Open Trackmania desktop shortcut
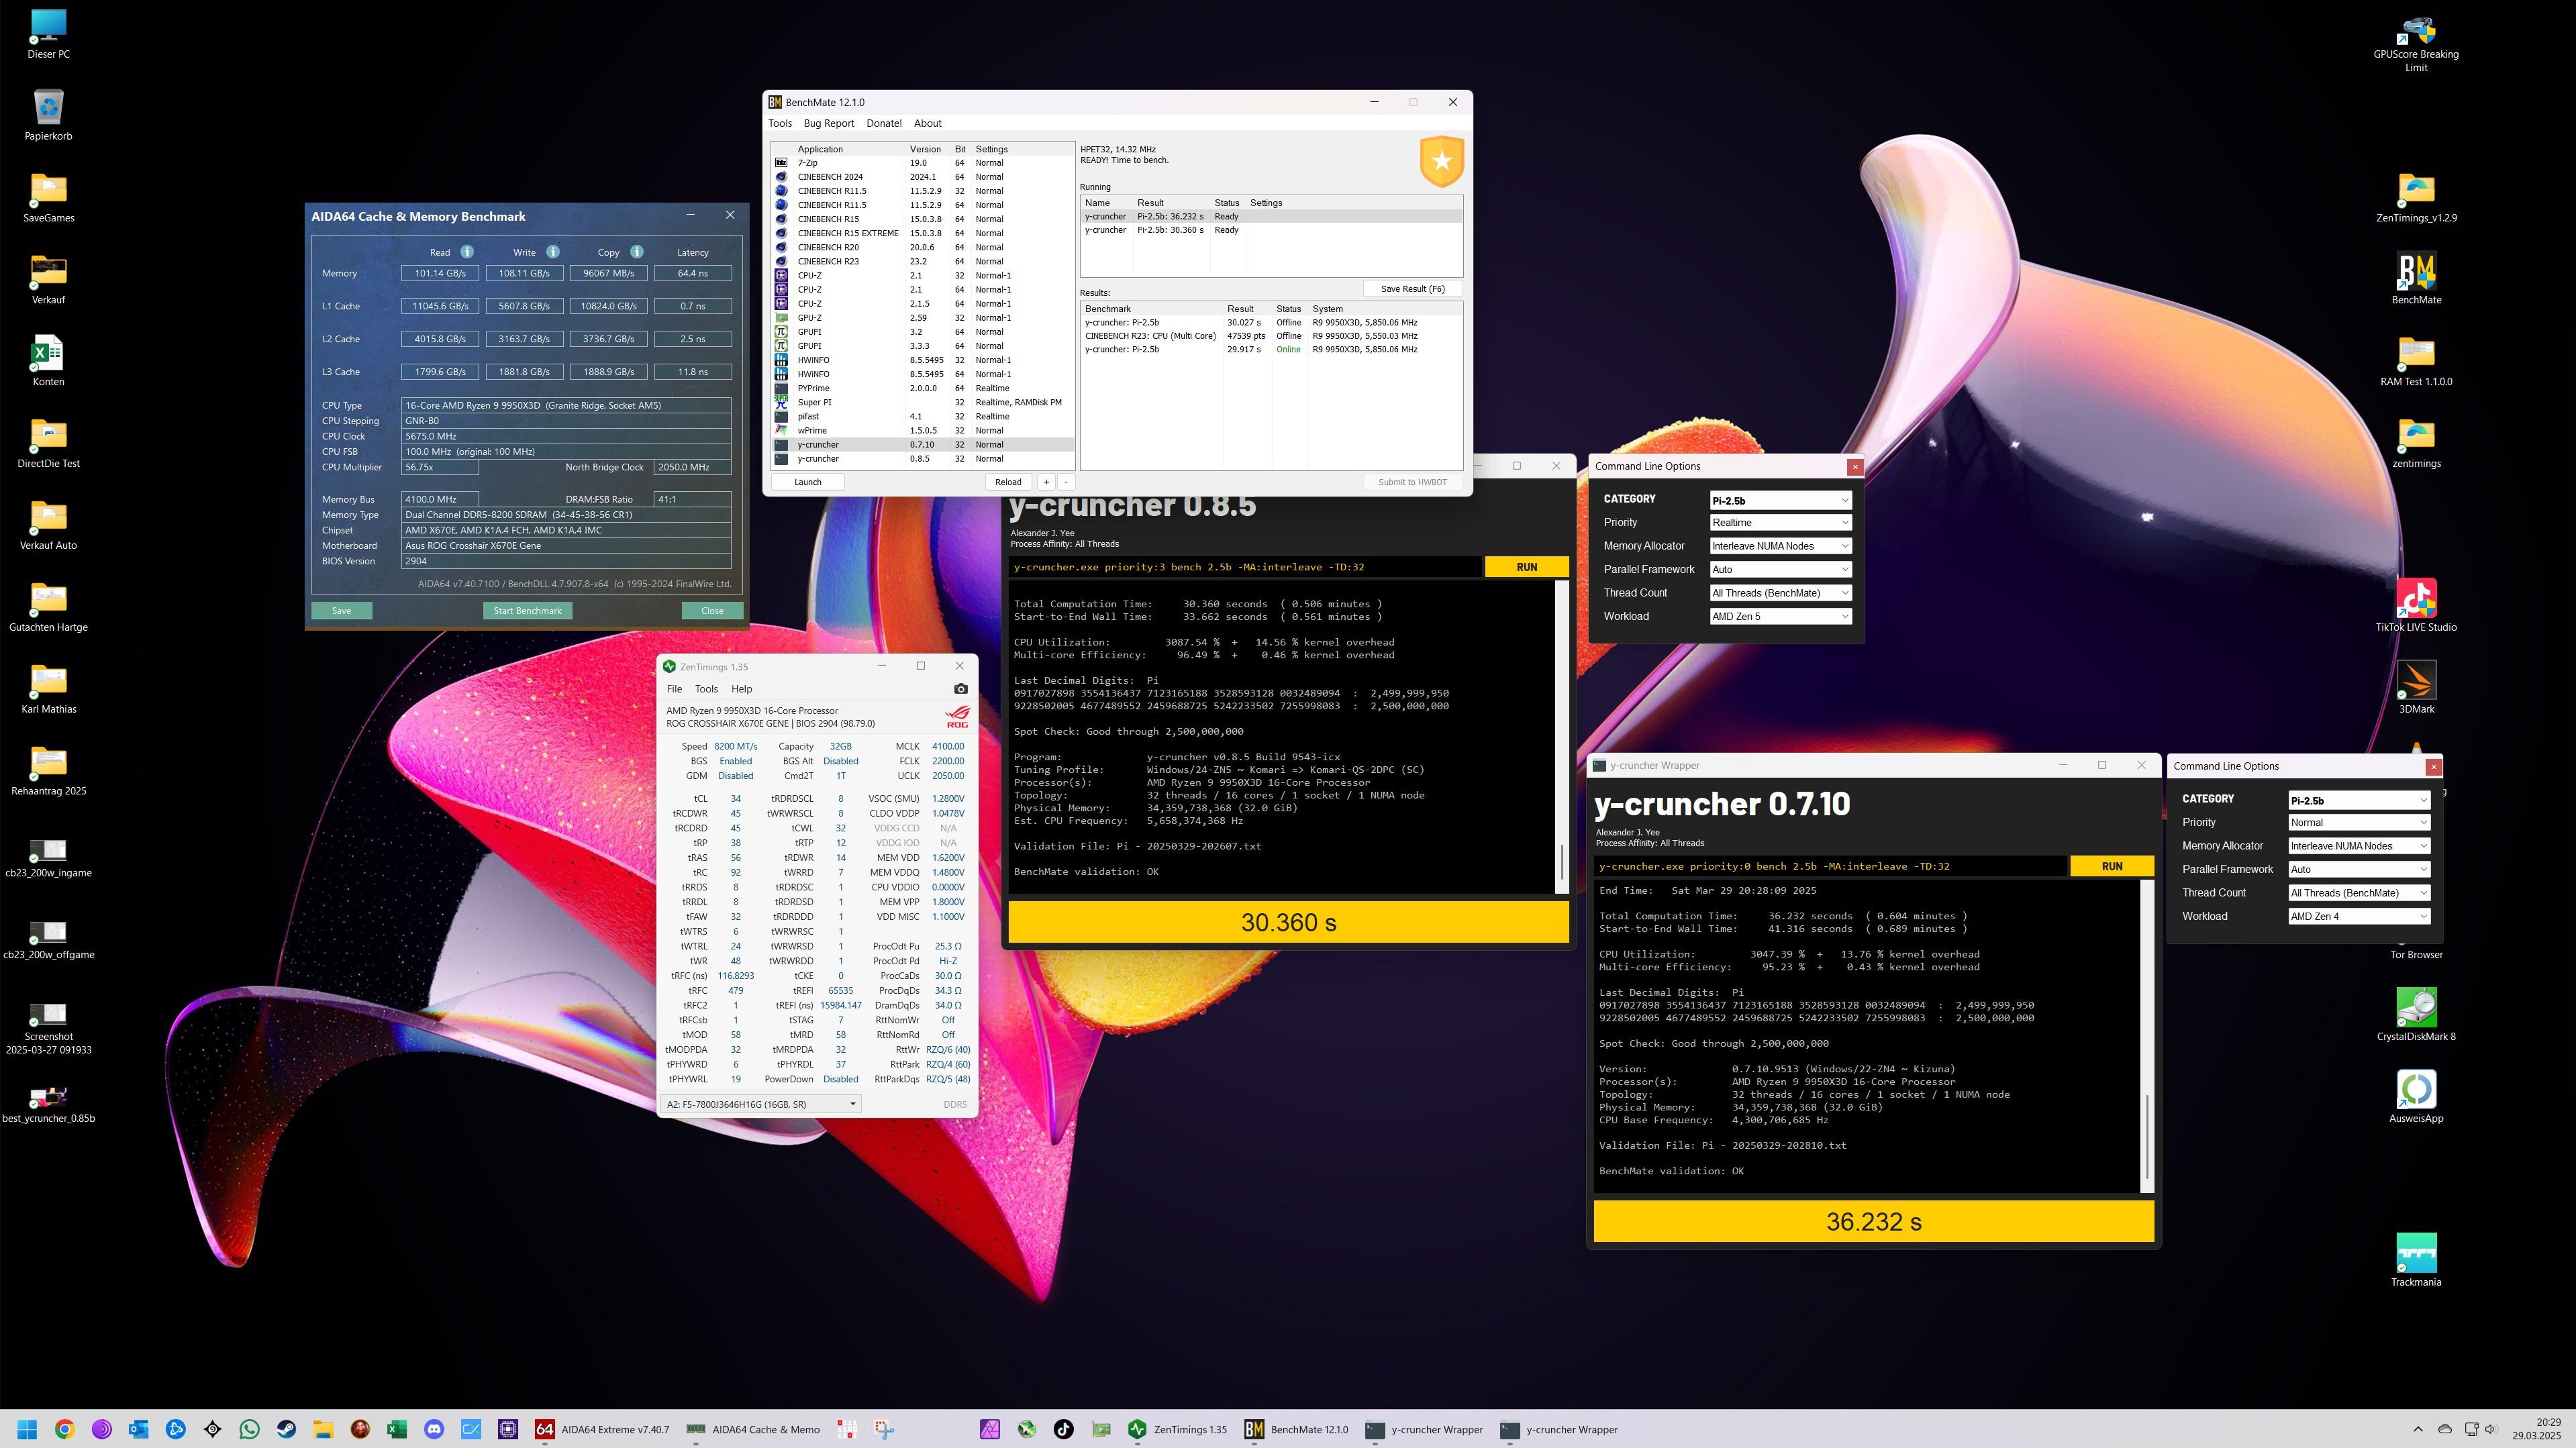 click(2416, 1260)
